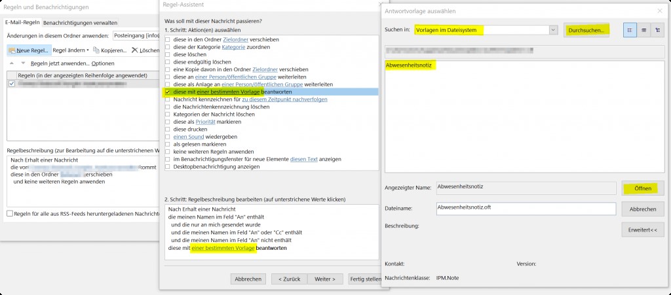This screenshot has height=295, width=671.
Task: Uncheck 'diese mit einer bestimmten Vorlage beantworten'
Action: [x=168, y=92]
